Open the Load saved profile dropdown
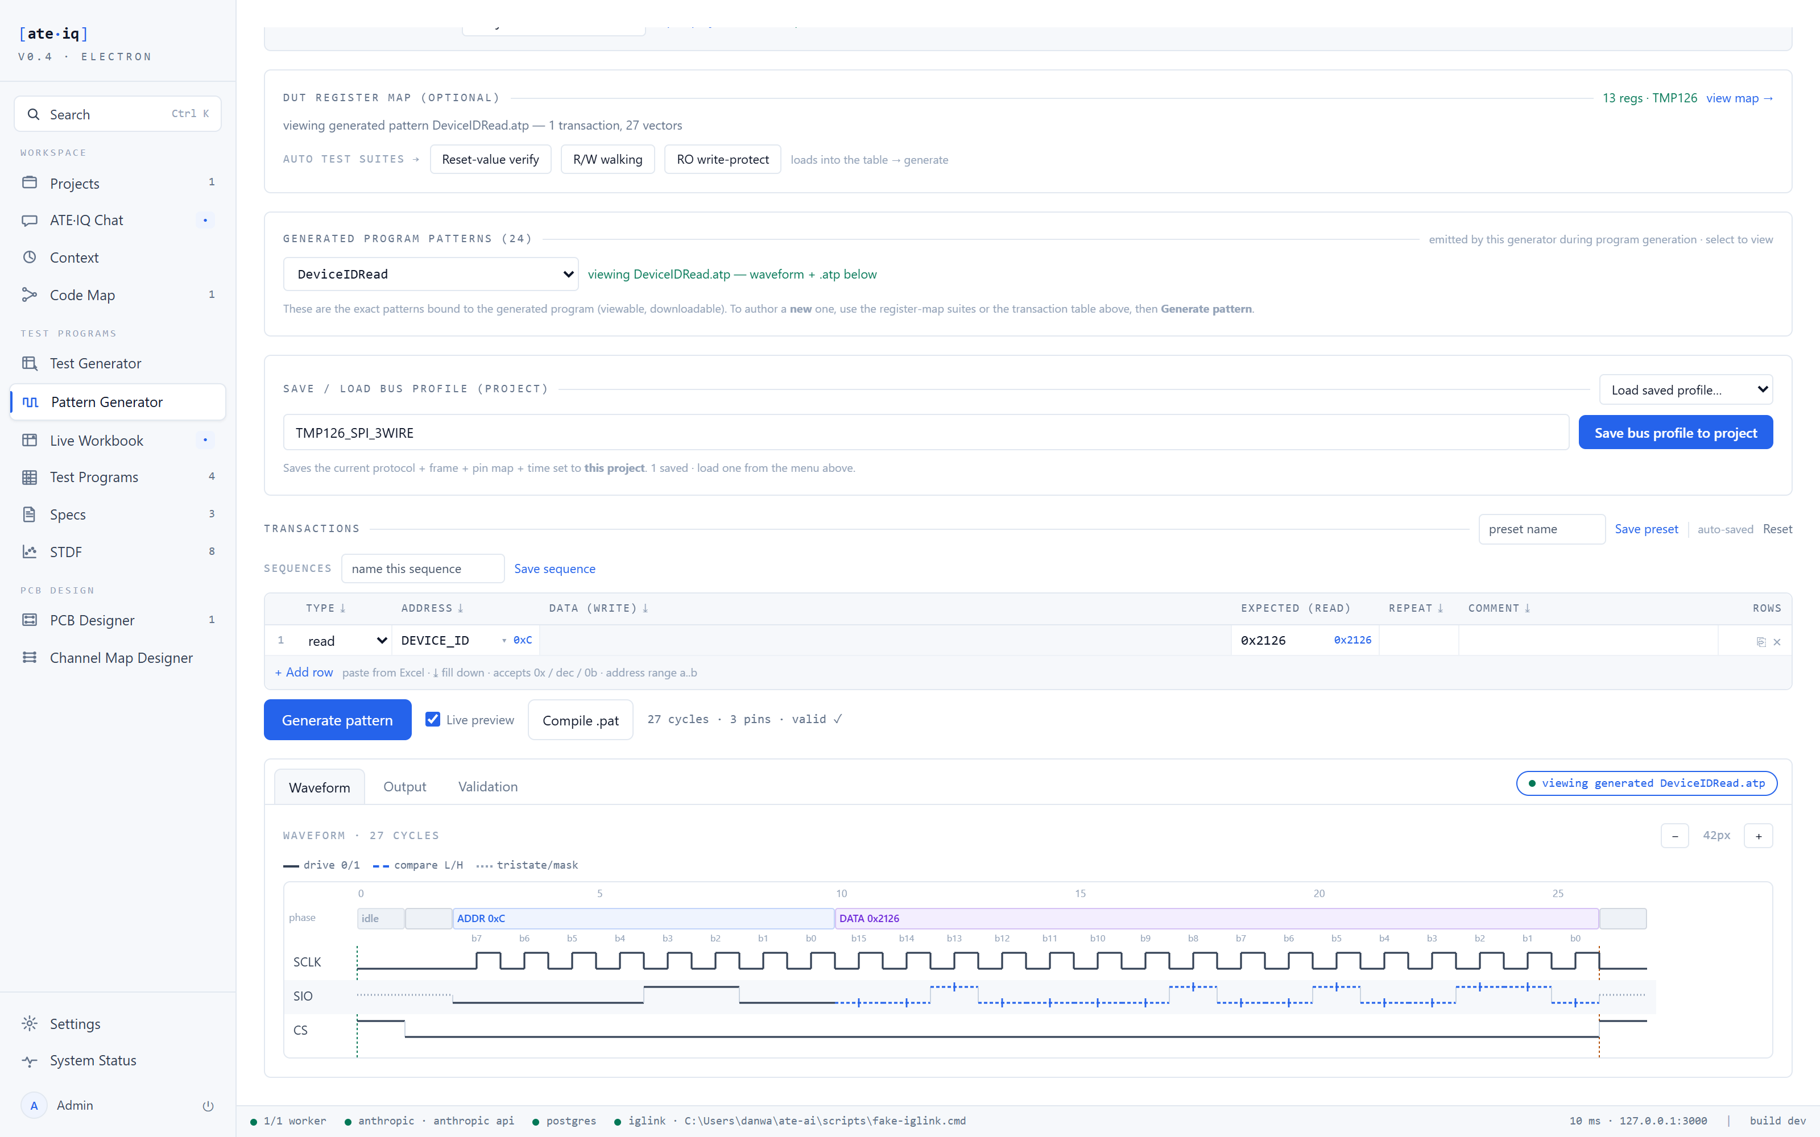 [1685, 389]
